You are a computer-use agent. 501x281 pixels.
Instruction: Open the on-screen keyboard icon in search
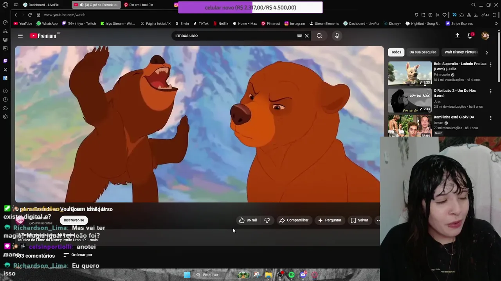[299, 36]
